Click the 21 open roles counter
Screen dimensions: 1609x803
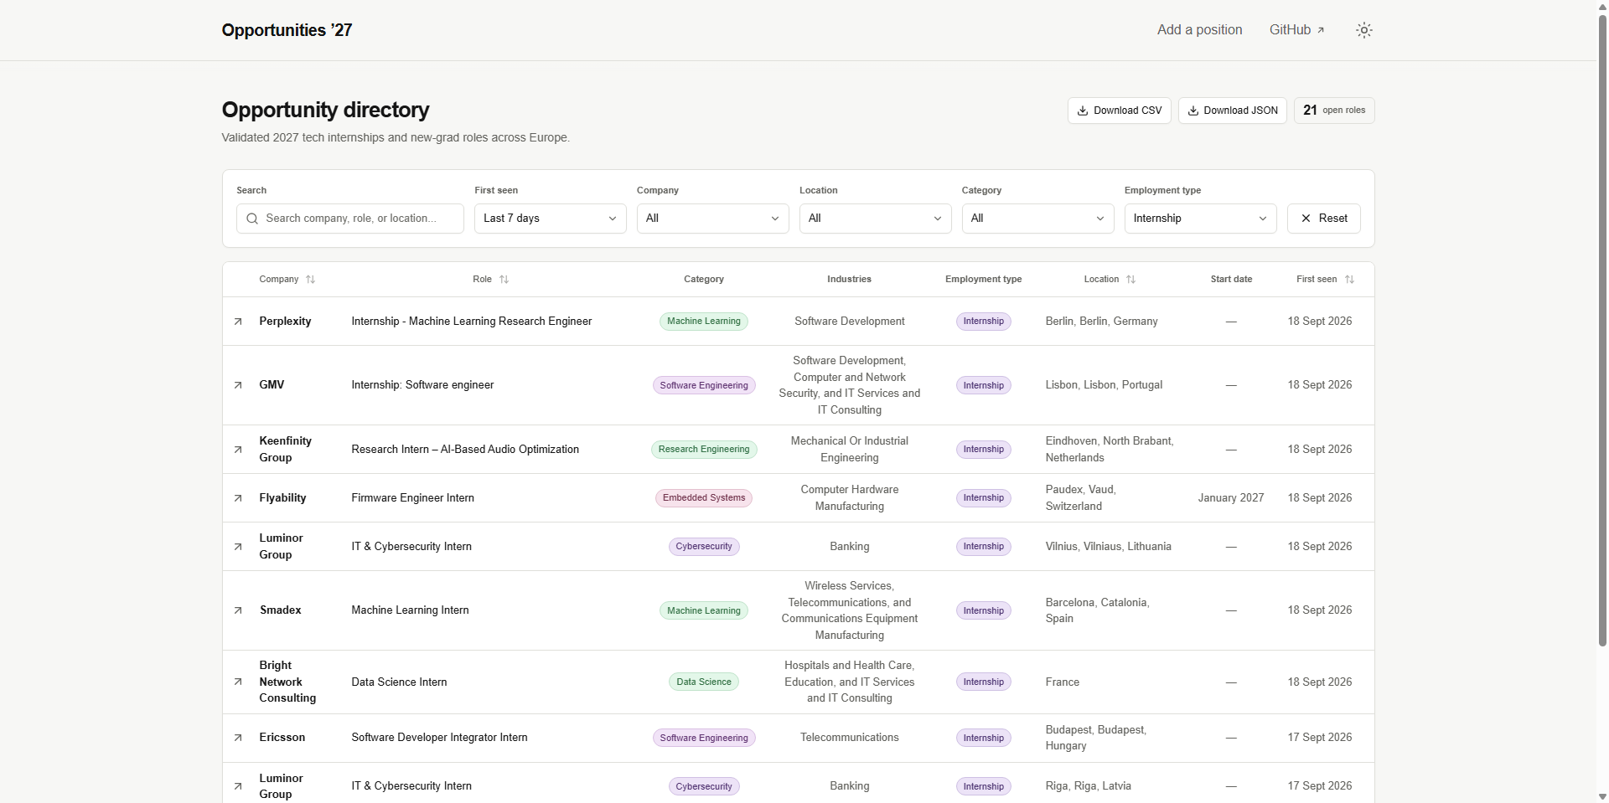(x=1334, y=111)
